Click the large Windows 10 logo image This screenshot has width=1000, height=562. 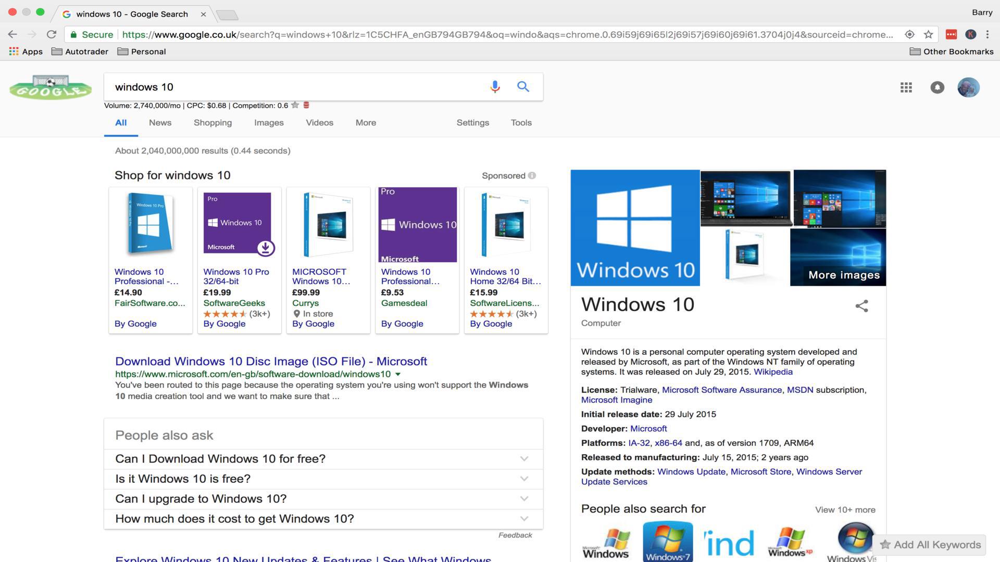point(635,228)
